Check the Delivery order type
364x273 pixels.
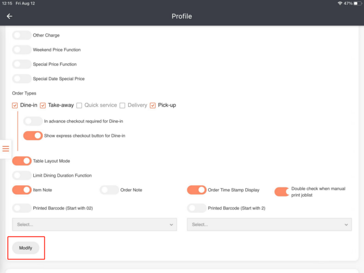tap(122, 105)
